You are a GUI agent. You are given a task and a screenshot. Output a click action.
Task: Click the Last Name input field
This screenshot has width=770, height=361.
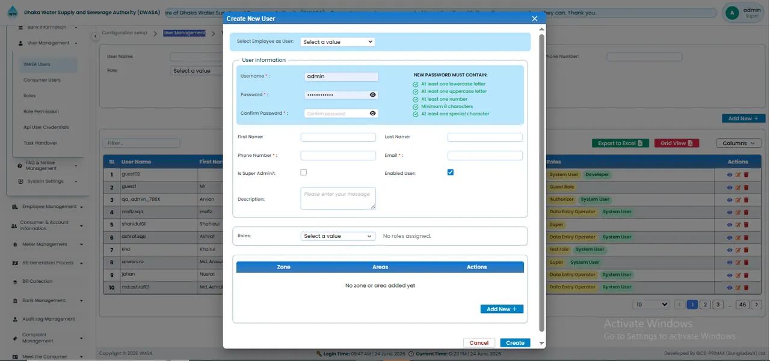tap(485, 137)
